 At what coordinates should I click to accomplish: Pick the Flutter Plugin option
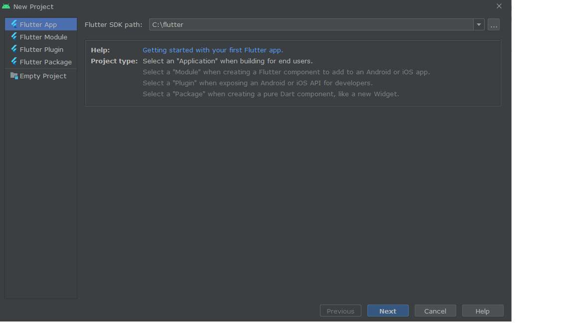tap(41, 49)
